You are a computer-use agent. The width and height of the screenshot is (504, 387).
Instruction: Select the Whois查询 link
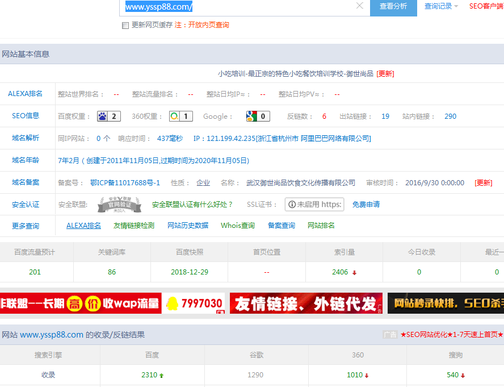(x=238, y=226)
